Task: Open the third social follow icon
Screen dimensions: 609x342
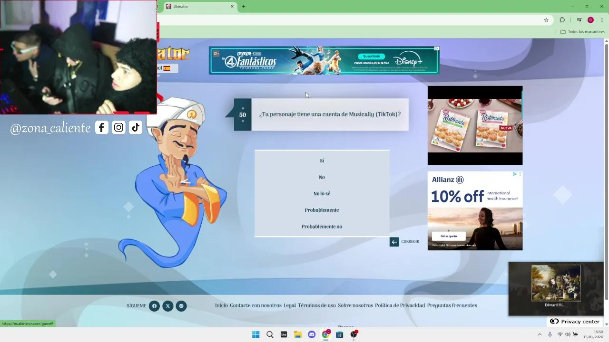Action: [x=181, y=306]
